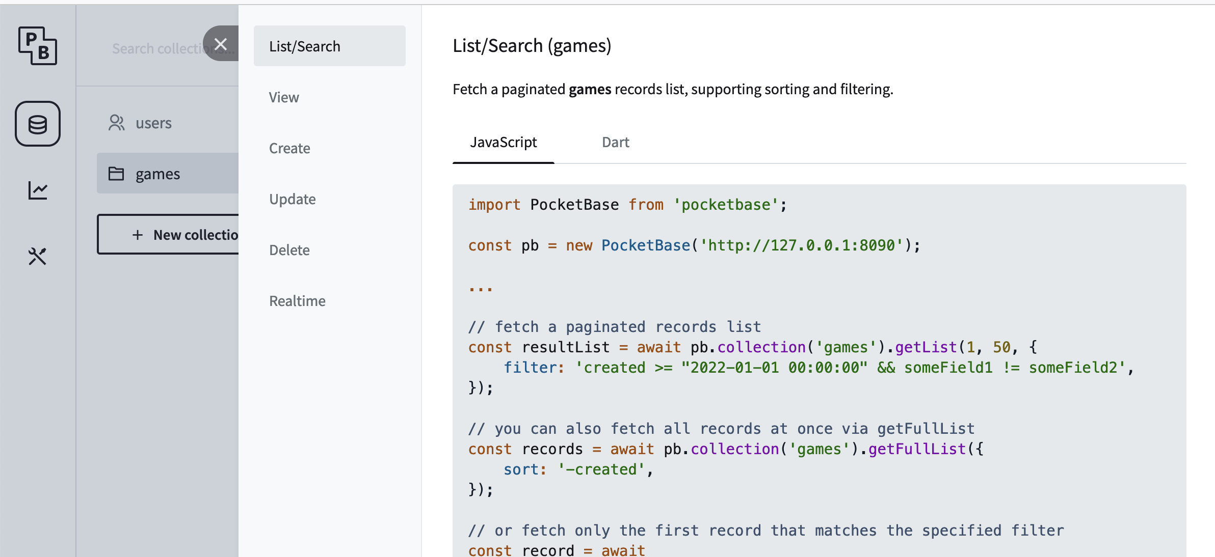Click the filter: 'created >=' code line
This screenshot has width=1215, height=557.
818,368
